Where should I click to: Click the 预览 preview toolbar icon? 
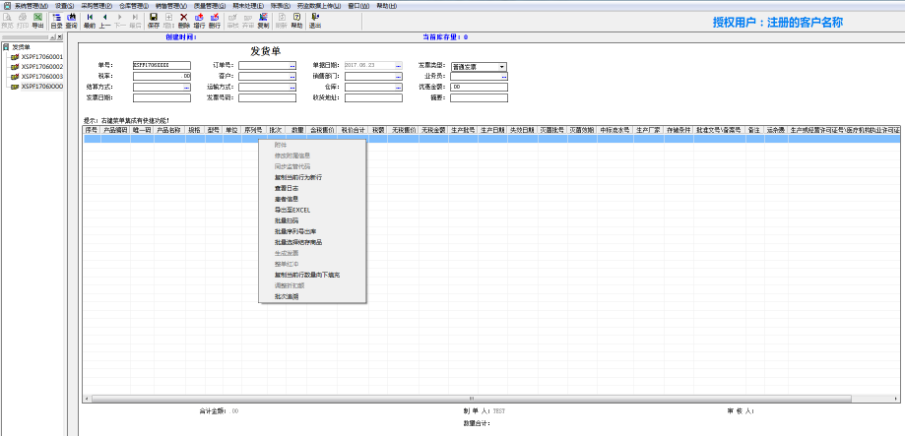[7, 21]
